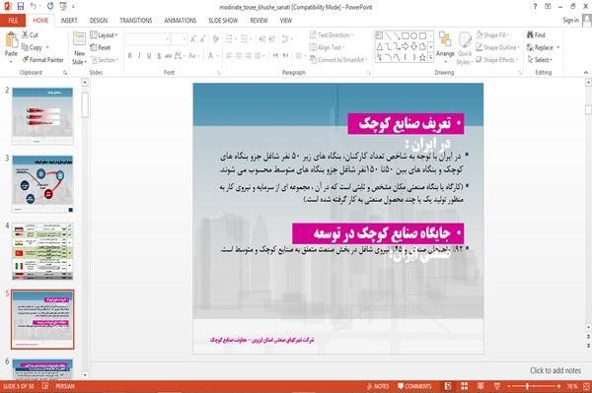The height and width of the screenshot is (393, 592).
Task: Click Copy in the Clipboard group
Action: point(32,47)
